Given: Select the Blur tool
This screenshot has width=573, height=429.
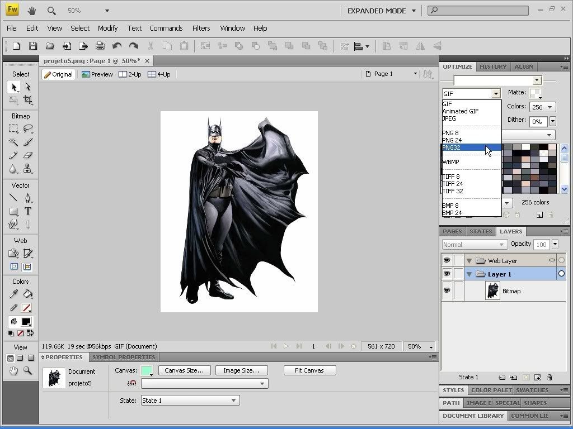Looking at the screenshot, I should pos(13,169).
